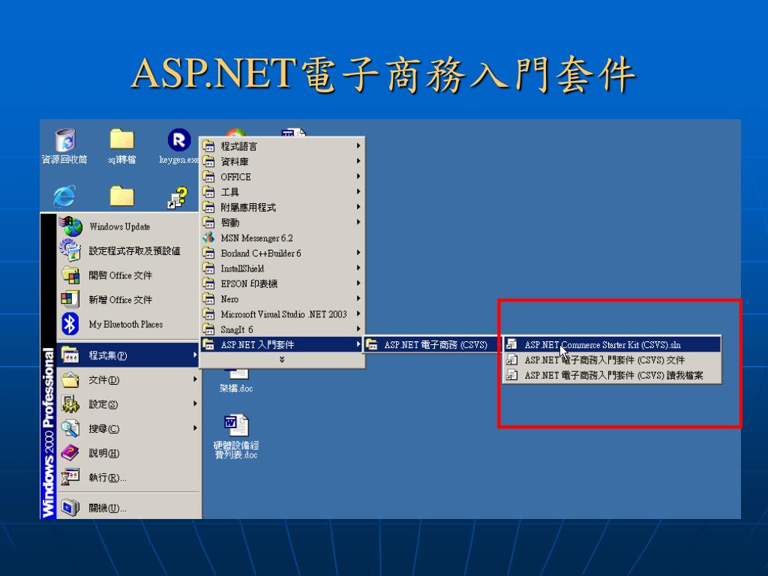The height and width of the screenshot is (576, 768).
Task: Choose 執行(R)... label in Start menu
Action: click(x=108, y=477)
